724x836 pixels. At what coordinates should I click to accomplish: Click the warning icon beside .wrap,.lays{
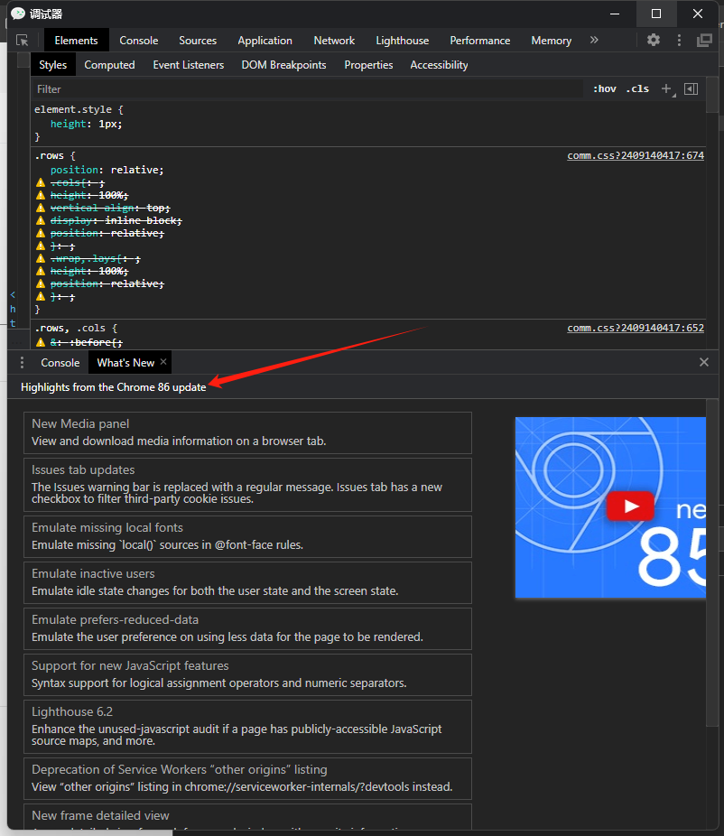41,258
